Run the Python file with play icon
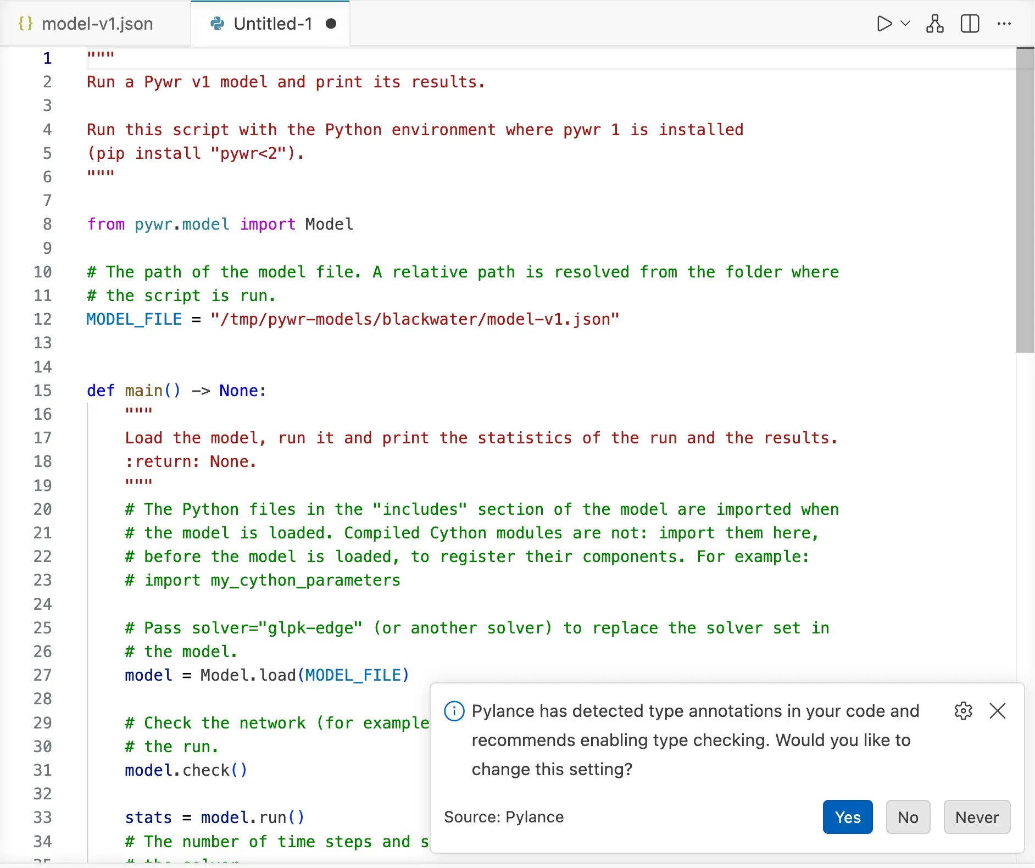 coord(884,24)
